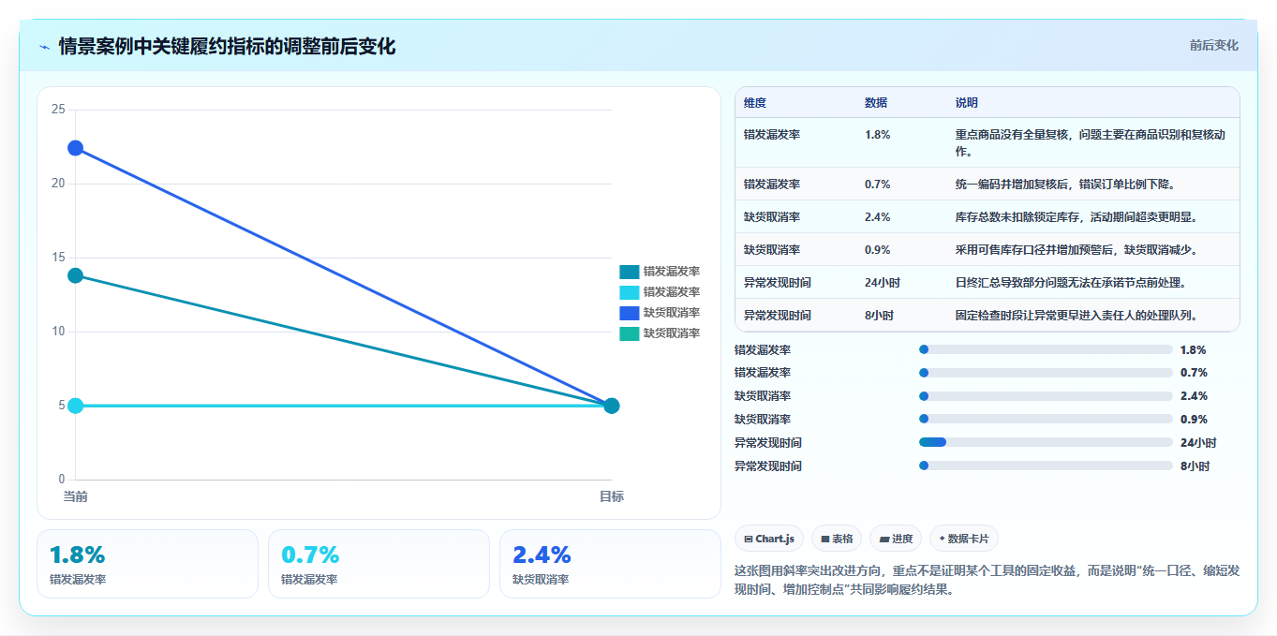Click the description 日终汇总导致部分问题
Image resolution: width=1277 pixels, height=636 pixels.
pyautogui.click(x=1071, y=283)
